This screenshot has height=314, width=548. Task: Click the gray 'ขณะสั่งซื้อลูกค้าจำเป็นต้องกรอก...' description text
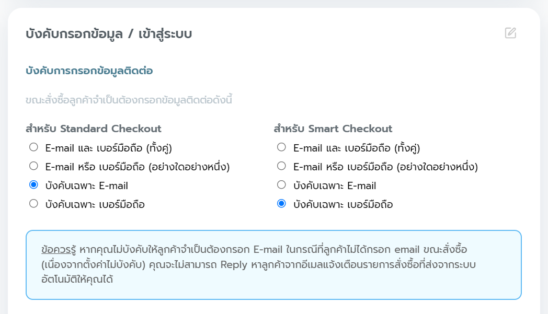click(x=129, y=99)
